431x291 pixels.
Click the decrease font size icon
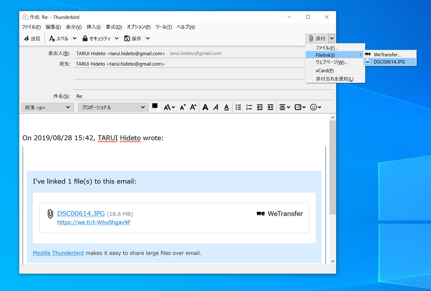[183, 107]
